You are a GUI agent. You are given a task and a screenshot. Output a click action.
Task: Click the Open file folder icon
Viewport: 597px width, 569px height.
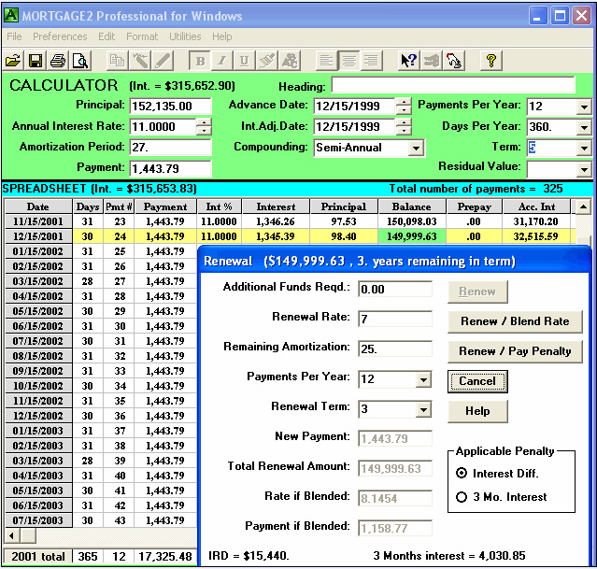pyautogui.click(x=13, y=61)
